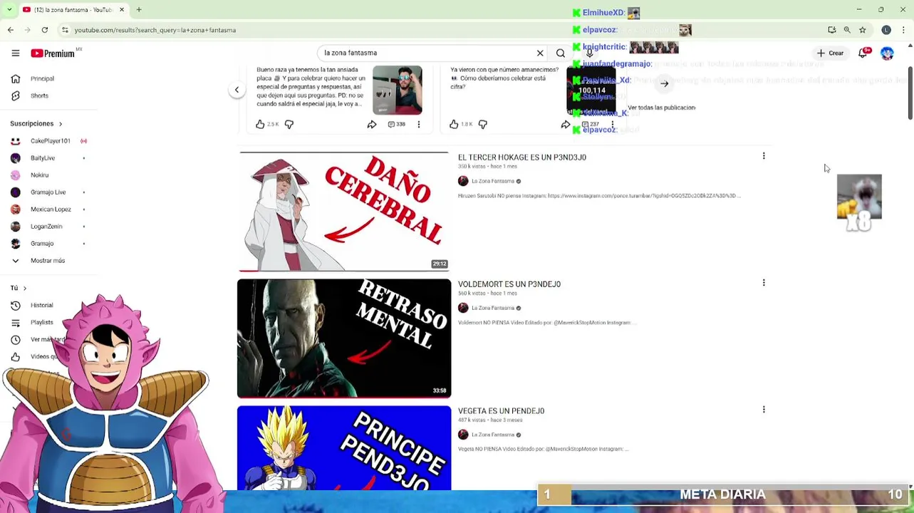Screen dimensions: 914x513
Task: Expand subscriptions with Mostrar más
Action: (x=48, y=261)
